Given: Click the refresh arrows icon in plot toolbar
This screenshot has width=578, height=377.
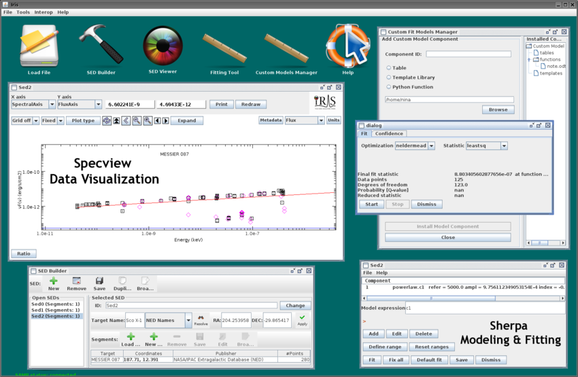Looking at the screenshot, I should point(107,121).
